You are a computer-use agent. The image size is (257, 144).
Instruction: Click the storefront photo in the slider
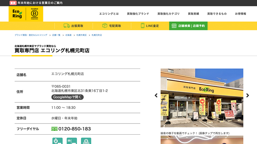tap(202, 98)
